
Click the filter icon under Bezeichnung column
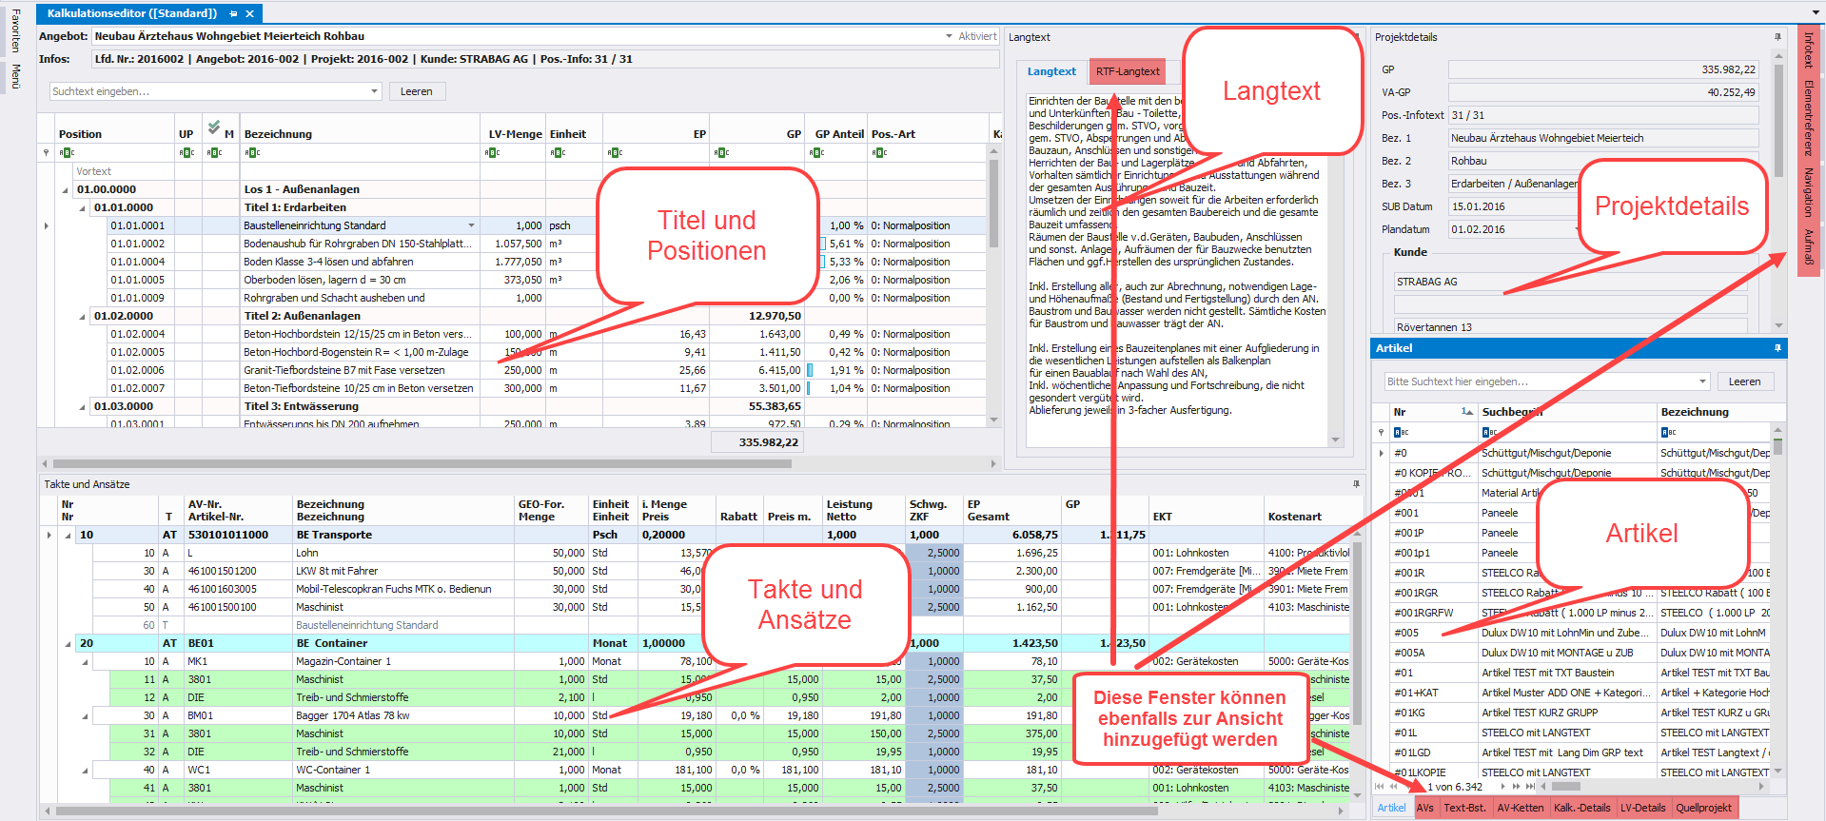(x=252, y=152)
